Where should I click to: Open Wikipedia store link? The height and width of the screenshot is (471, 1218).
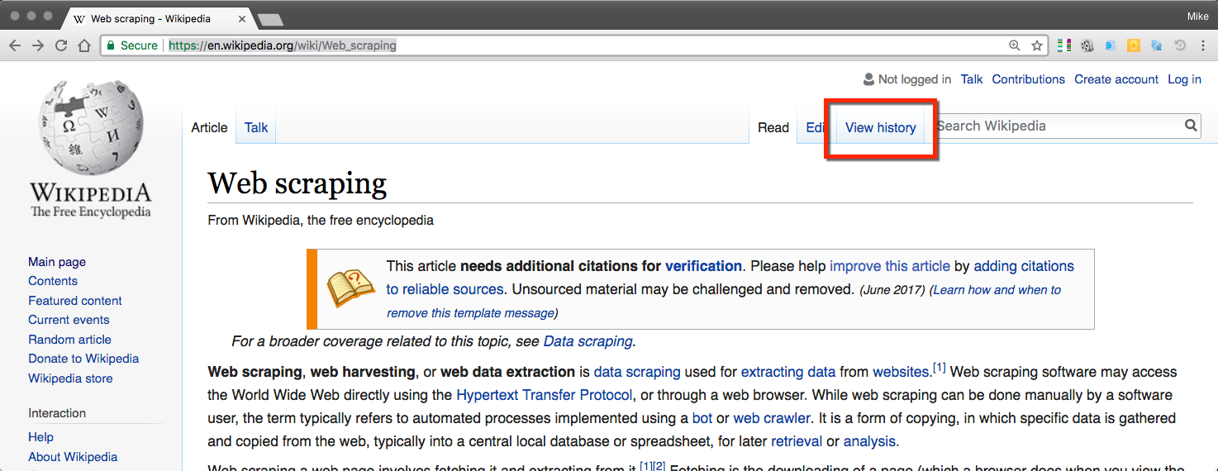pos(70,378)
